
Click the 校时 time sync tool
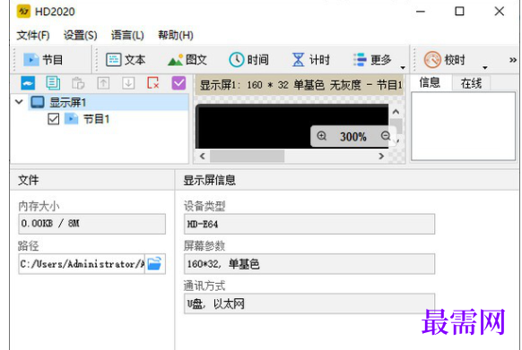coord(445,60)
